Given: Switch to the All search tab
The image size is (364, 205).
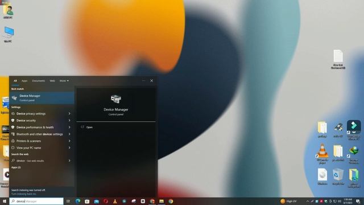Looking at the screenshot, I should pyautogui.click(x=15, y=81).
